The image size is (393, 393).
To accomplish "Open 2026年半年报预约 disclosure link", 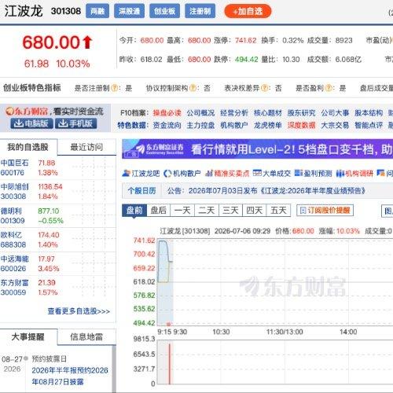I will 70,376.
